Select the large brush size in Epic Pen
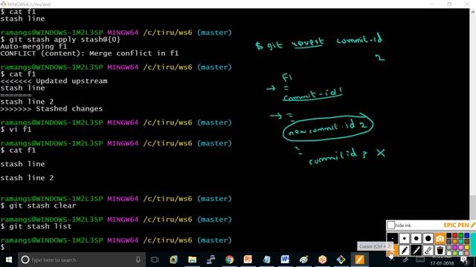The width and height of the screenshot is (476, 267). point(428,238)
